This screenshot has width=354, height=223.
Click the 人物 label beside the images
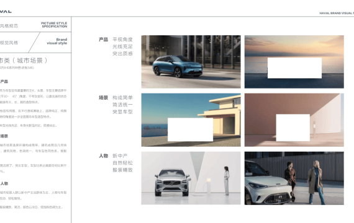[x=103, y=155]
